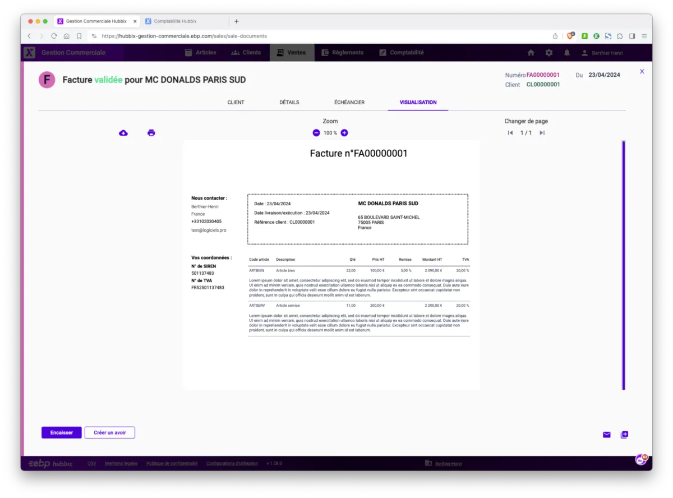Click the duplicate document icon at bottom right
This screenshot has width=673, height=498.
coord(624,435)
